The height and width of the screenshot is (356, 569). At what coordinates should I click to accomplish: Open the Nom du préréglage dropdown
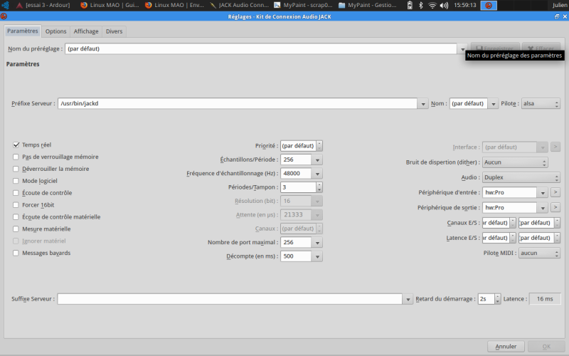coord(462,48)
